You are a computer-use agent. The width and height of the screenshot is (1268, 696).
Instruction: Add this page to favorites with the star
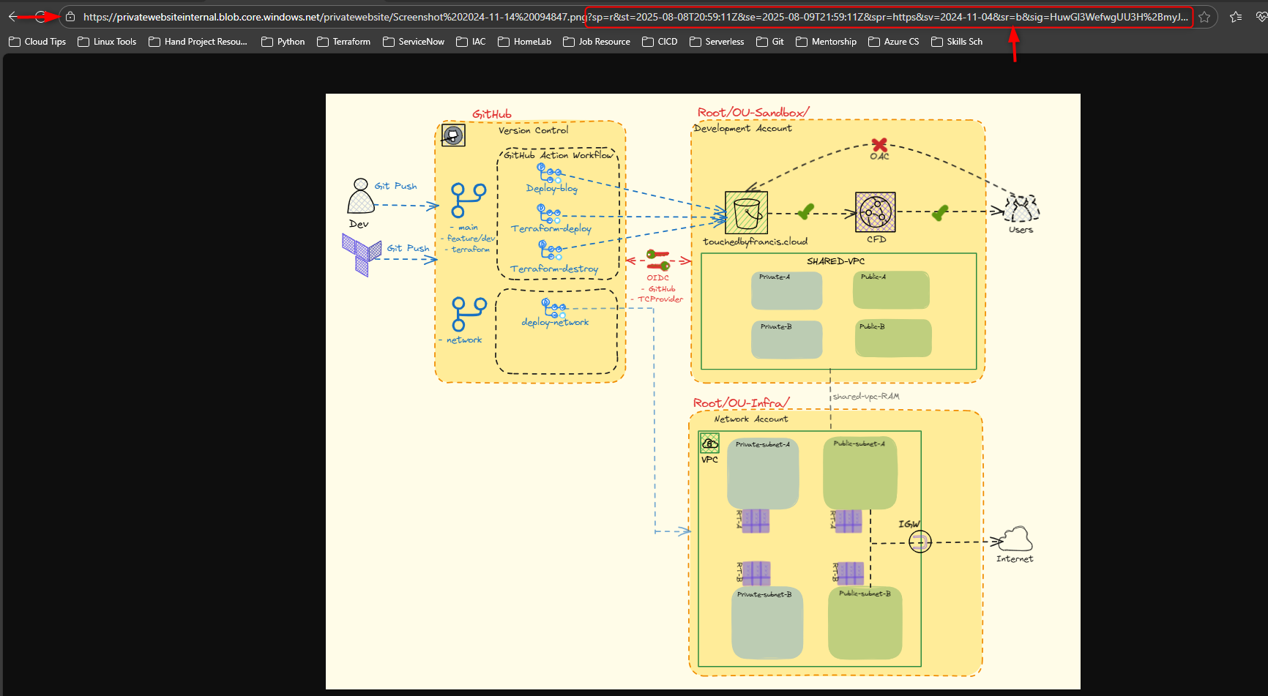pyautogui.click(x=1205, y=16)
